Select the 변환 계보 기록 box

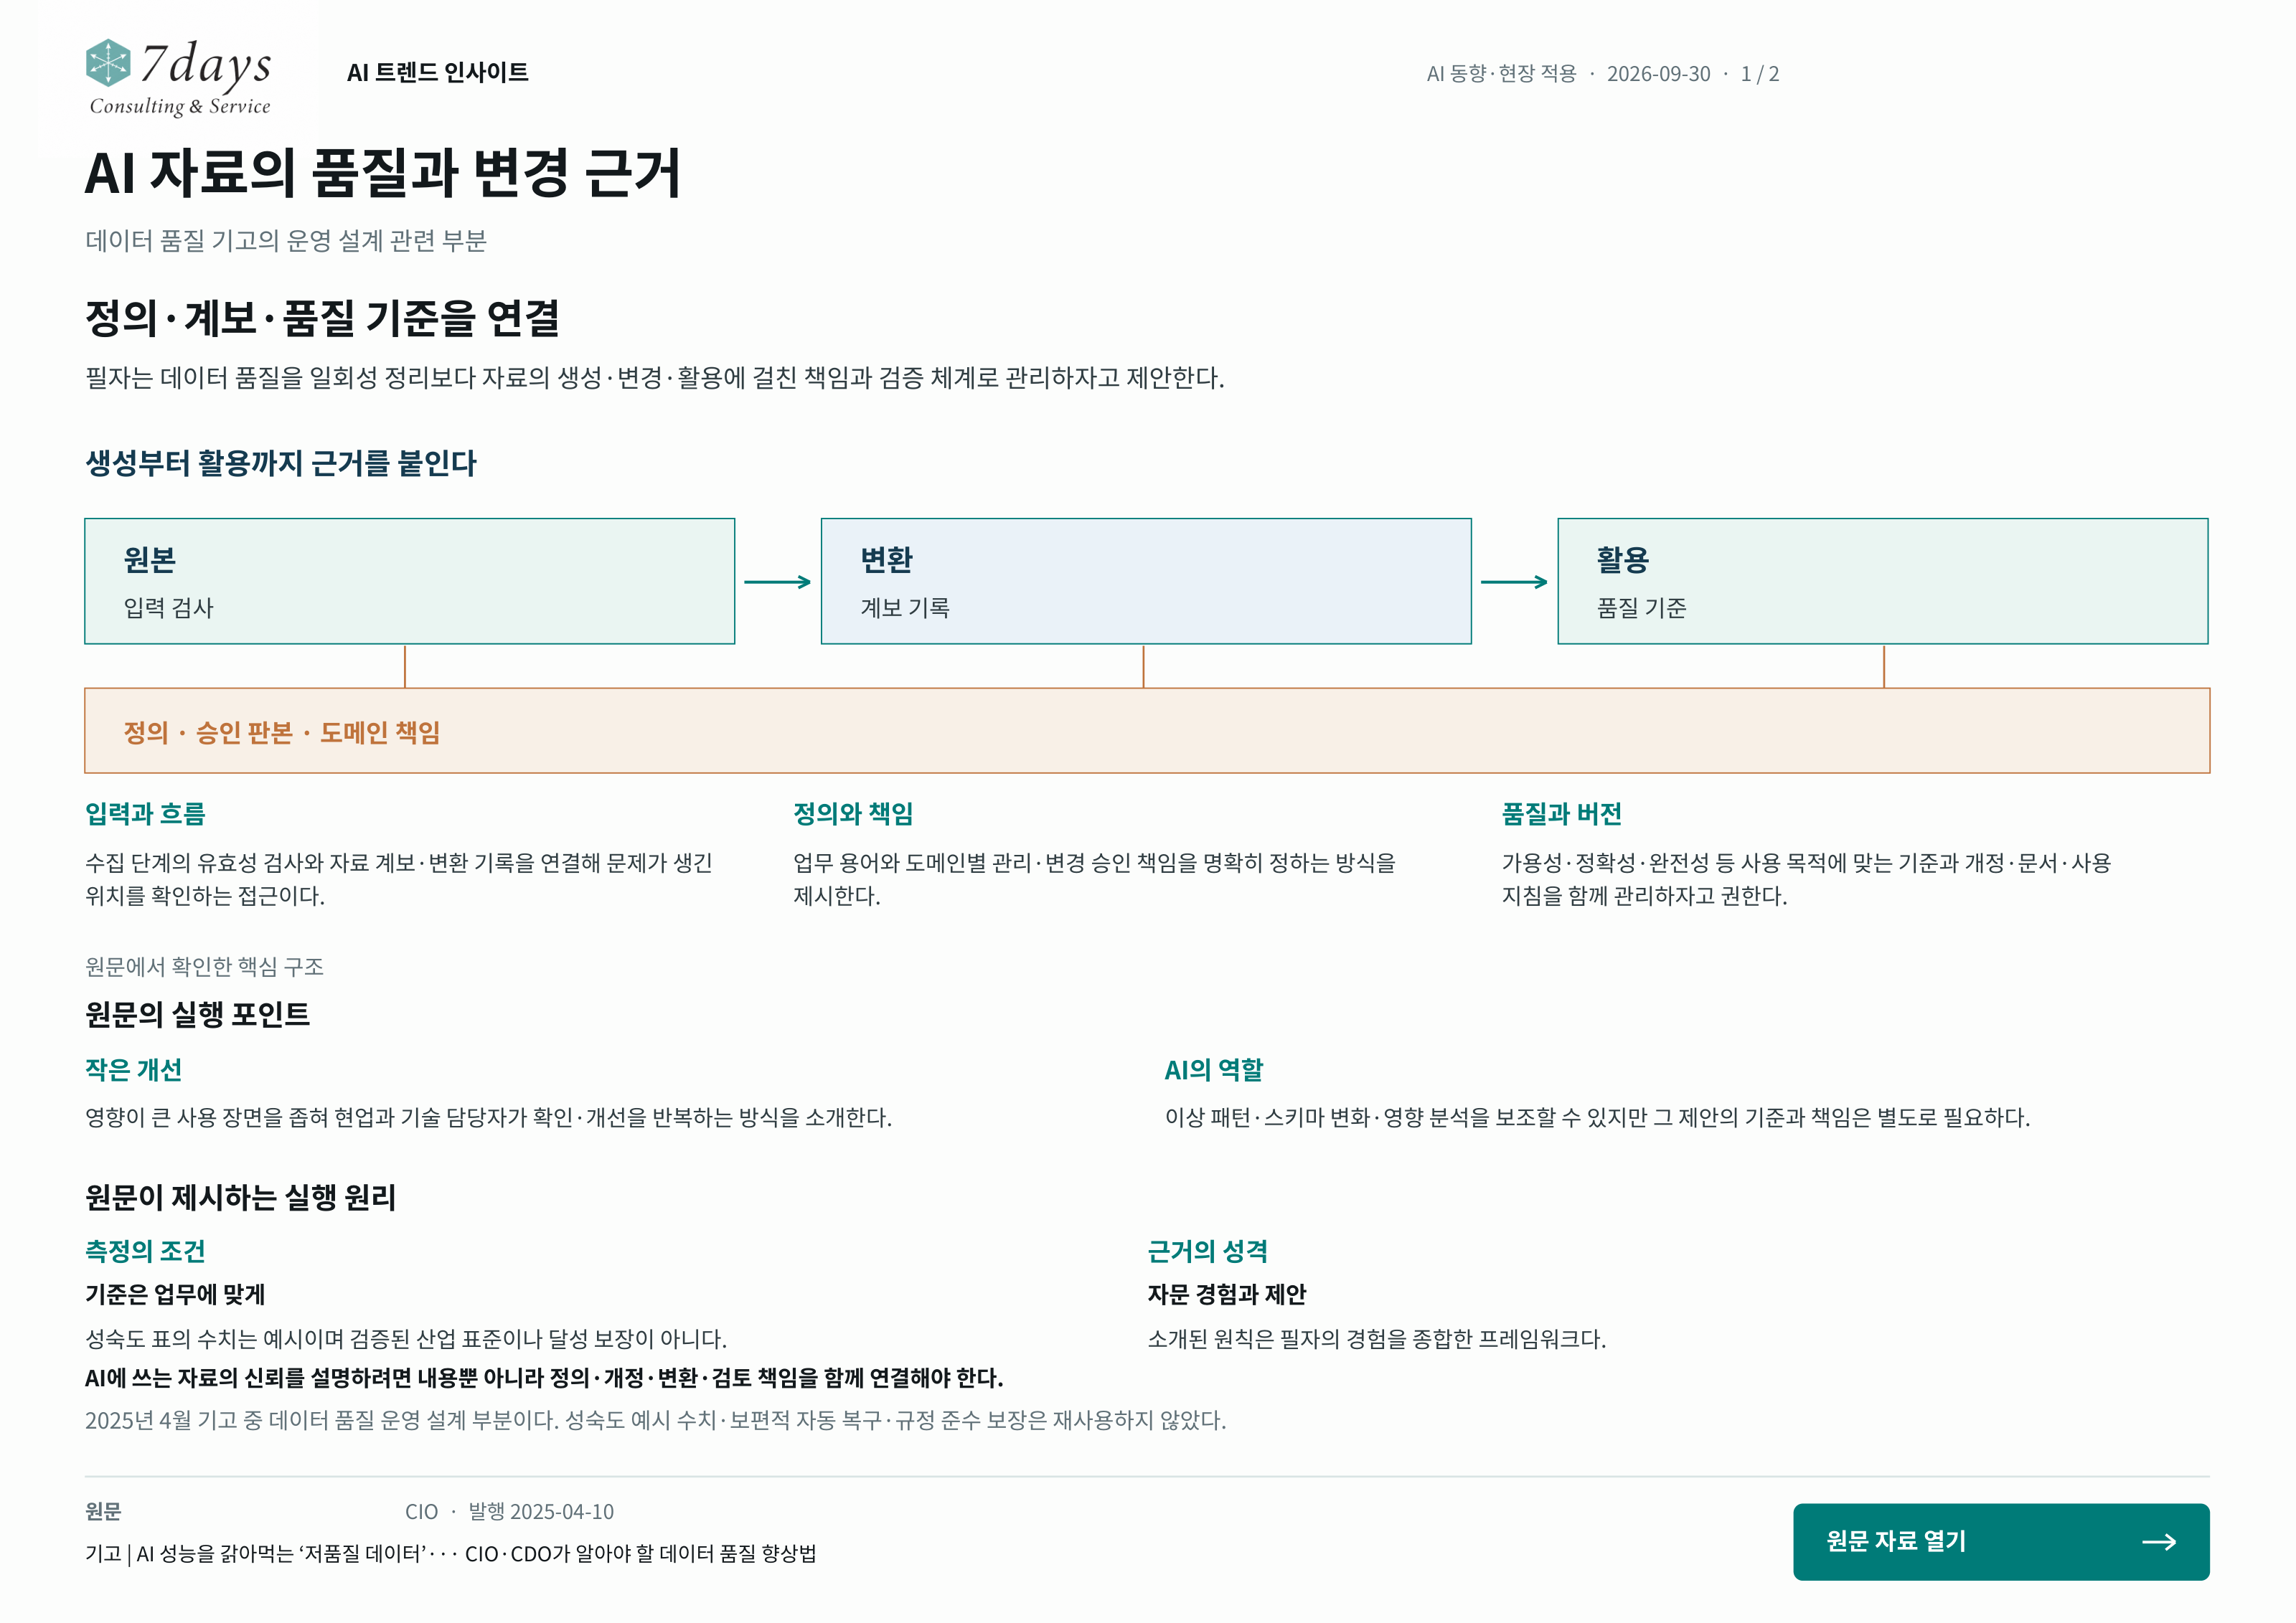click(x=1146, y=581)
